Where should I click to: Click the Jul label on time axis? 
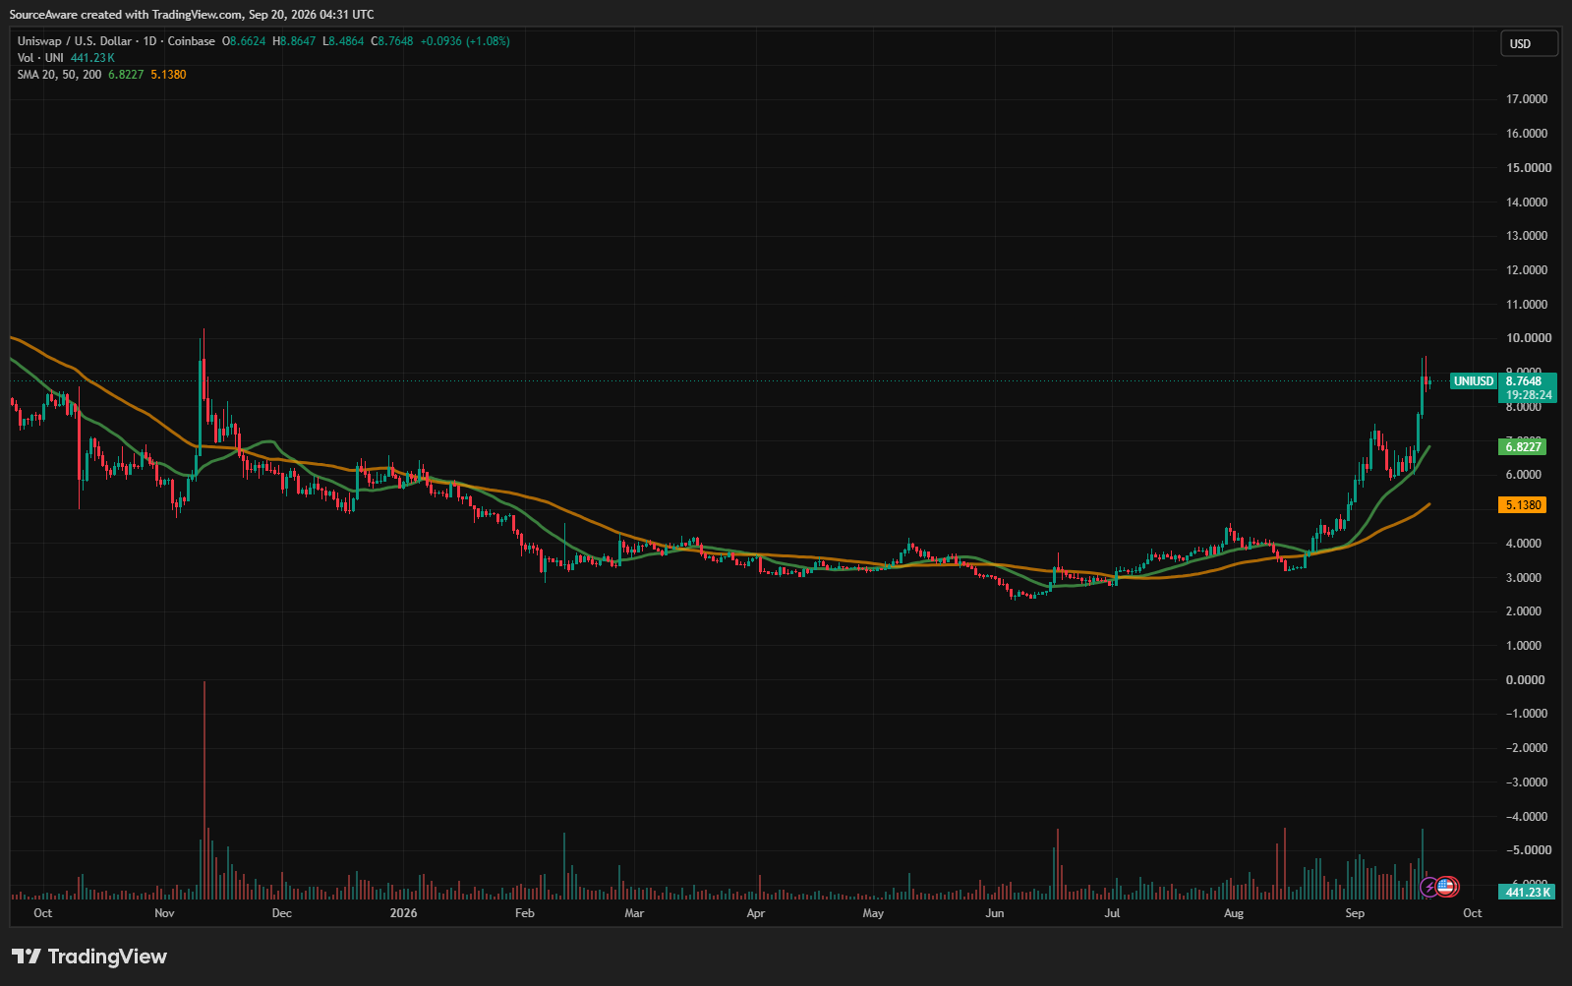(x=1112, y=913)
